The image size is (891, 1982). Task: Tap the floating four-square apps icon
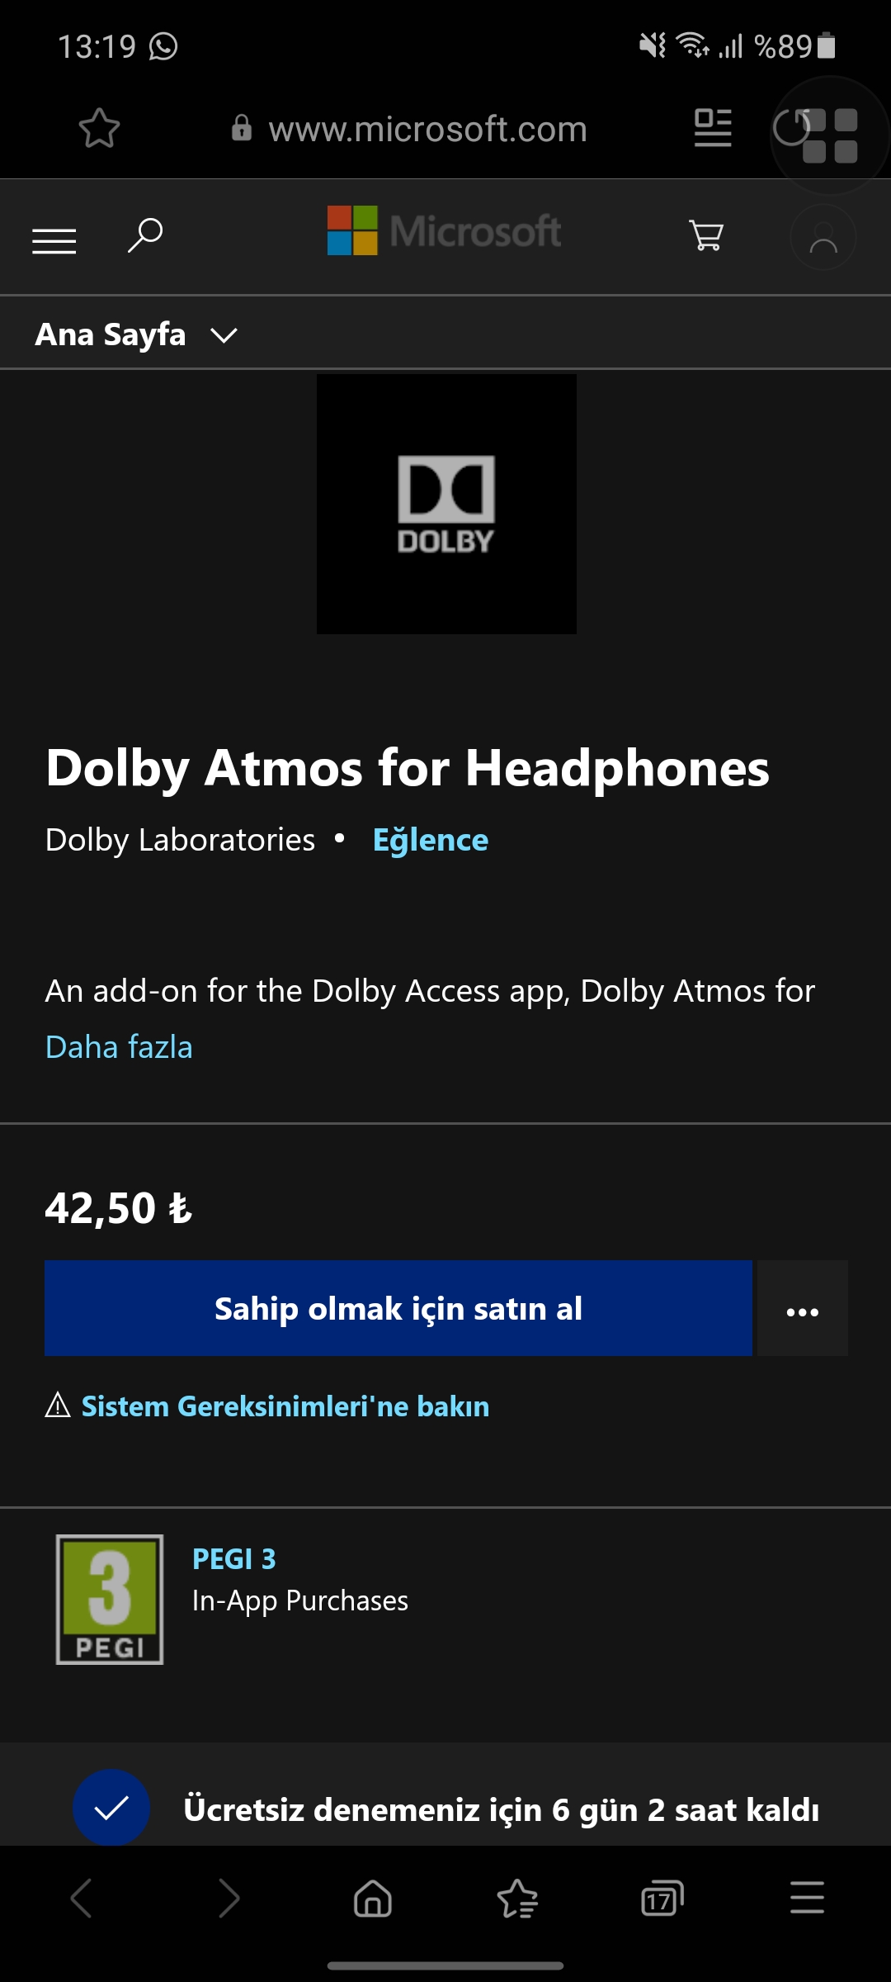[830, 135]
